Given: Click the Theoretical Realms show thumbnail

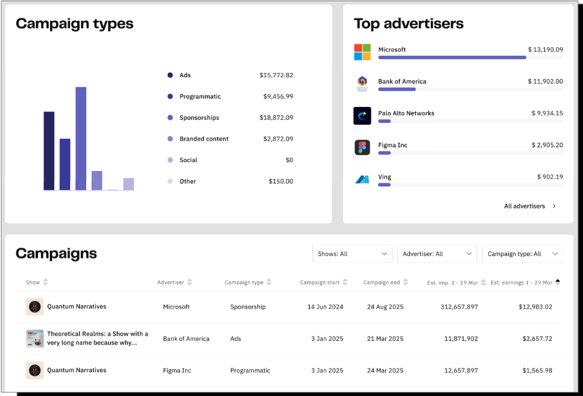Looking at the screenshot, I should tap(34, 338).
